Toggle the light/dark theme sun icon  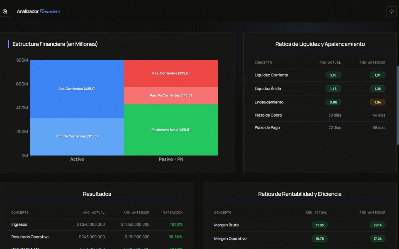(391, 12)
